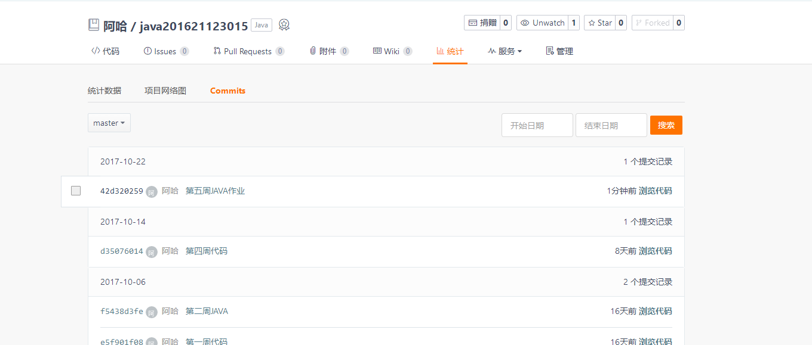Click the 2 个提交记录 count text
The height and width of the screenshot is (345, 812).
click(648, 282)
